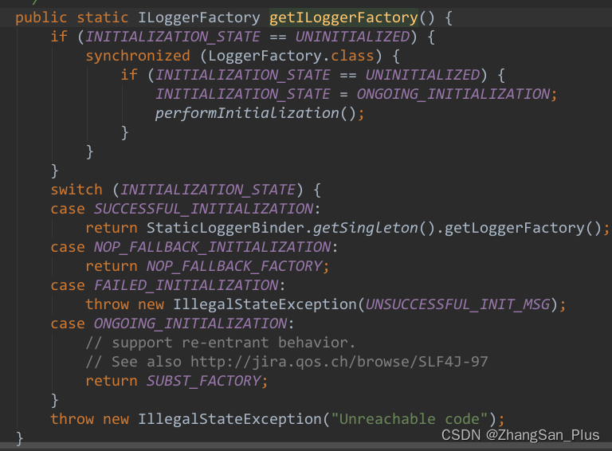The height and width of the screenshot is (451, 612).
Task: Click IllegalStateException in the last throw statement
Action: (x=229, y=419)
